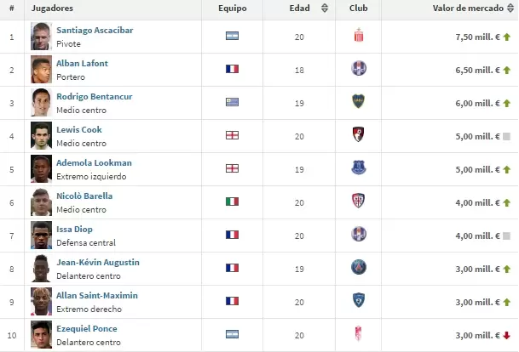This screenshot has width=519, height=352.
Task: Click the Italy flag in Nicolò Barella's row
Action: point(232,202)
